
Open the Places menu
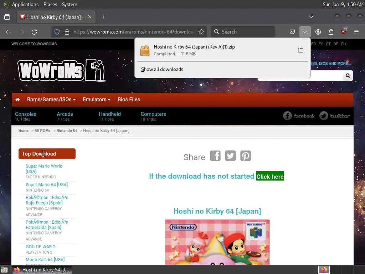pyautogui.click(x=50, y=4)
